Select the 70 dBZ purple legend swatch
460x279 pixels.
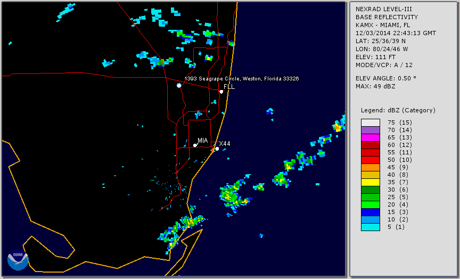pos(371,130)
